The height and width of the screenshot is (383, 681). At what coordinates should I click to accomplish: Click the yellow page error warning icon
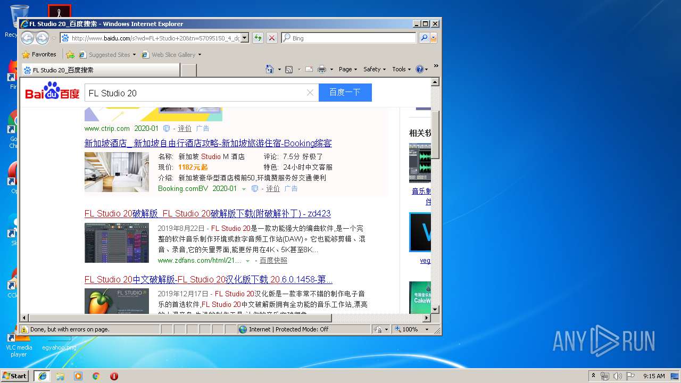tap(24, 329)
